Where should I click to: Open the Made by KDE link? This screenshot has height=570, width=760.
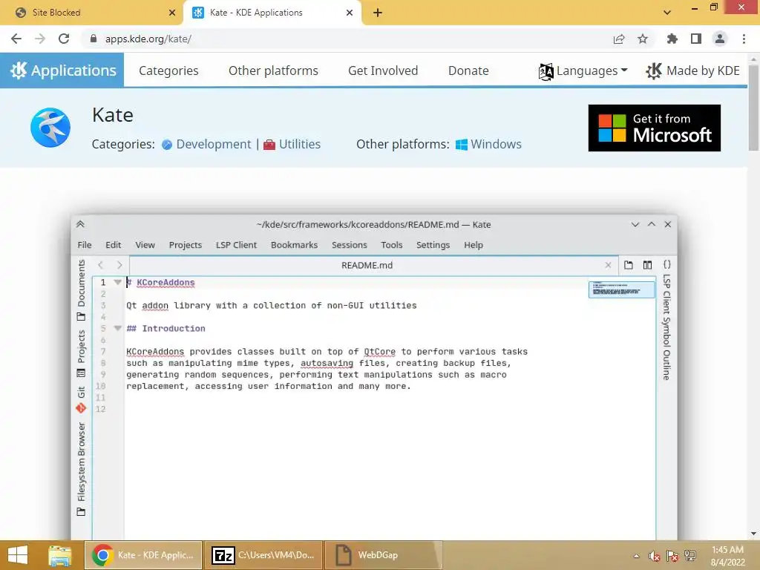tap(692, 71)
